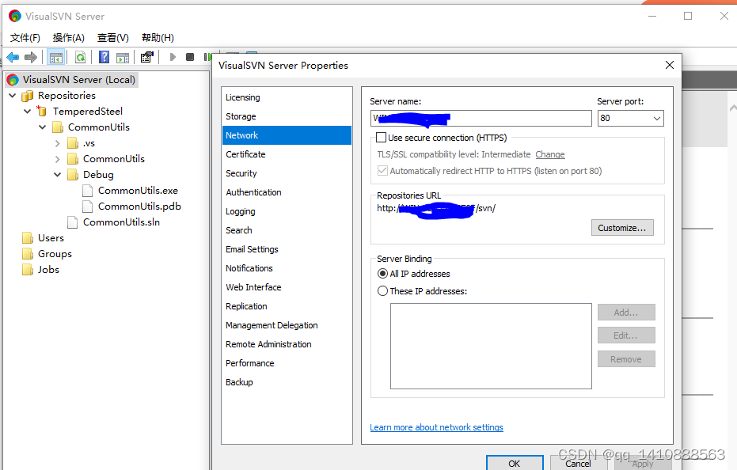Open the 查看(V) menu
The width and height of the screenshot is (737, 470).
pyautogui.click(x=112, y=38)
